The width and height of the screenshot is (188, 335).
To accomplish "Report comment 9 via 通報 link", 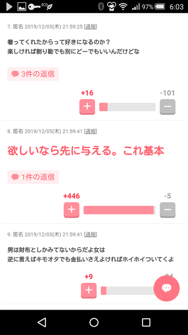I will [91, 234].
